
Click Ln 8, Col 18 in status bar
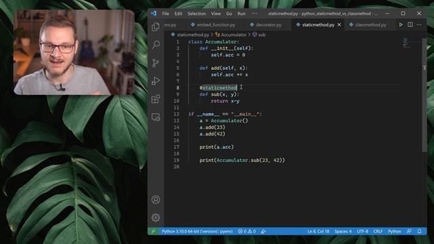(318, 231)
